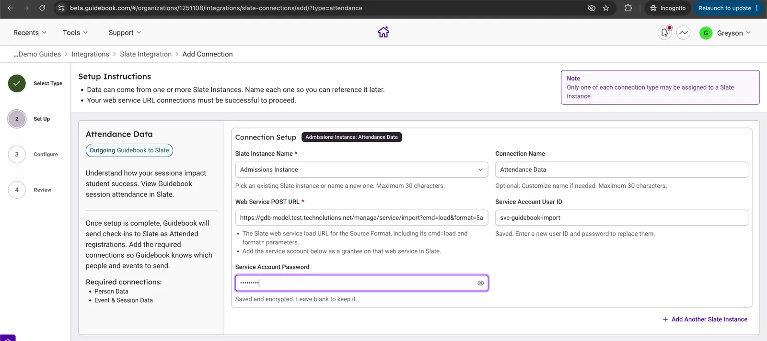Open the browser extensions puzzle icon
This screenshot has height=341, width=767.
click(628, 8)
